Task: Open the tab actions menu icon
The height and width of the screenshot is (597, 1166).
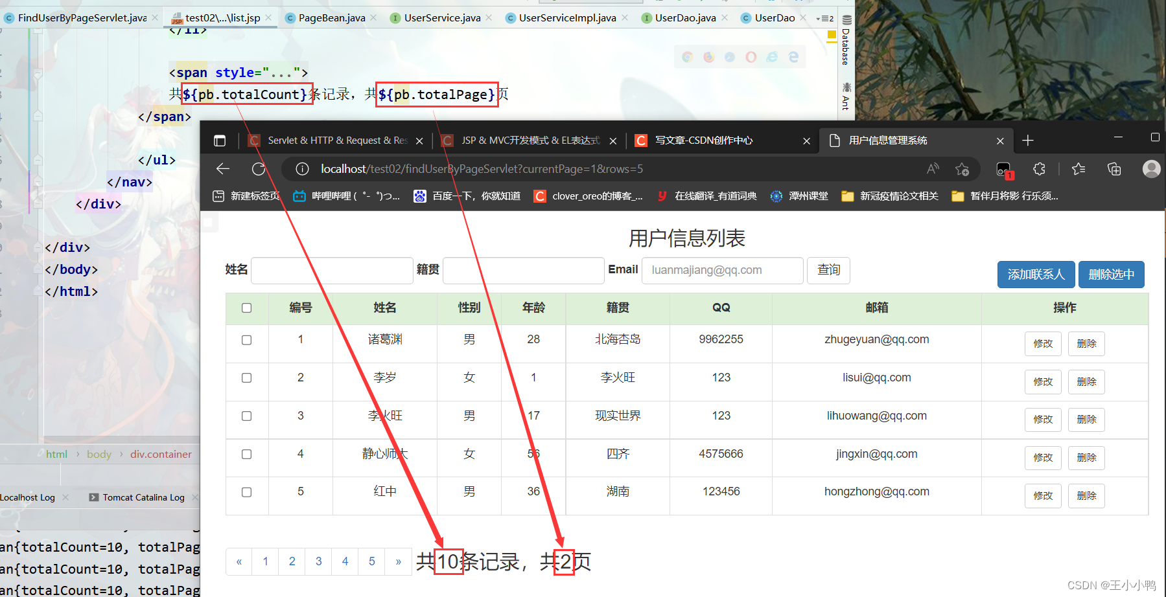Action: (220, 141)
